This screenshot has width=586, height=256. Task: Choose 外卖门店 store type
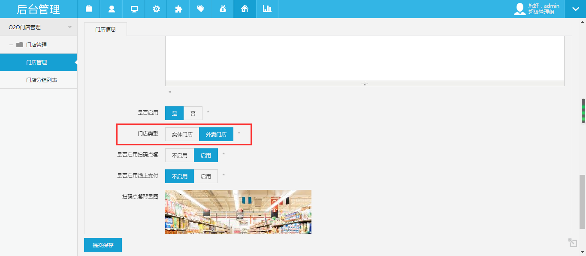[x=216, y=134]
